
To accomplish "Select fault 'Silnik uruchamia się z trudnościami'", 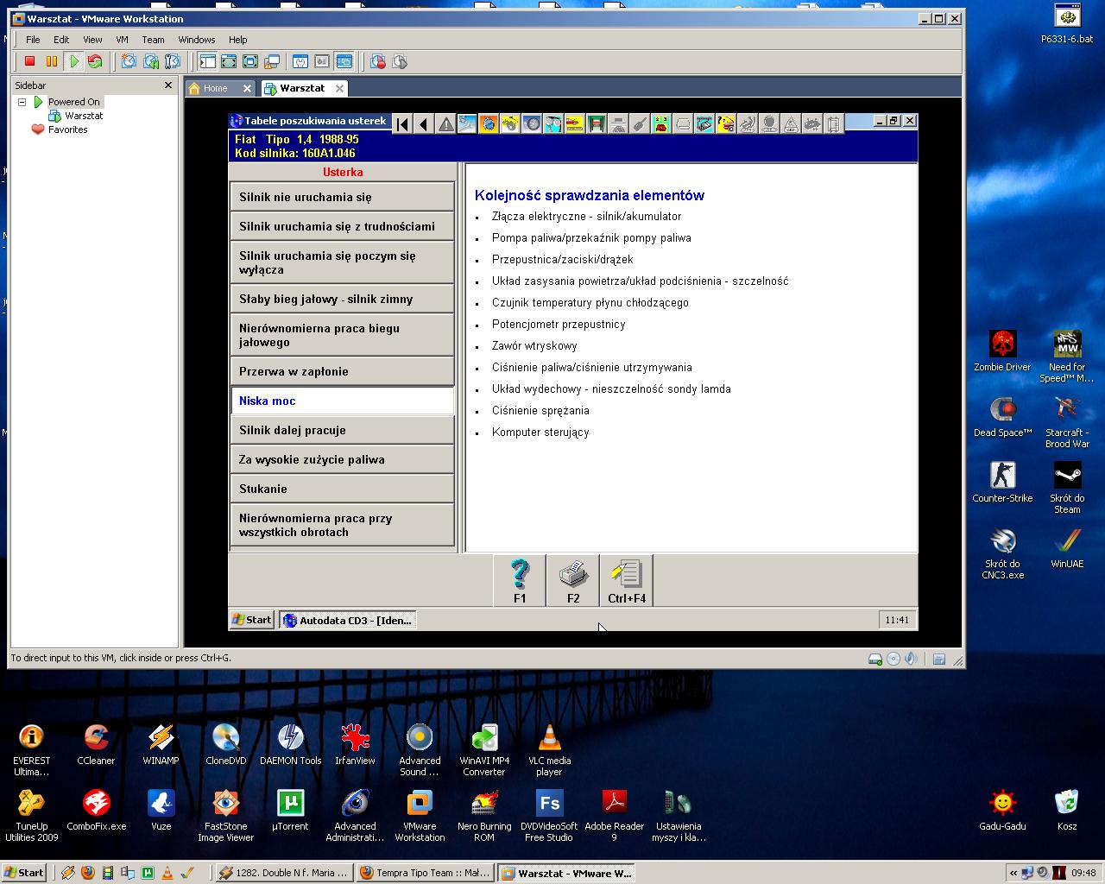I will (x=342, y=226).
